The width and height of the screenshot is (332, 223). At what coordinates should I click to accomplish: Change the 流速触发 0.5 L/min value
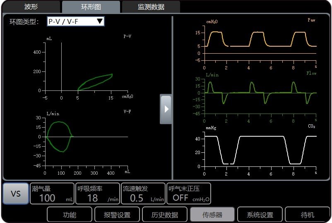pos(143,194)
